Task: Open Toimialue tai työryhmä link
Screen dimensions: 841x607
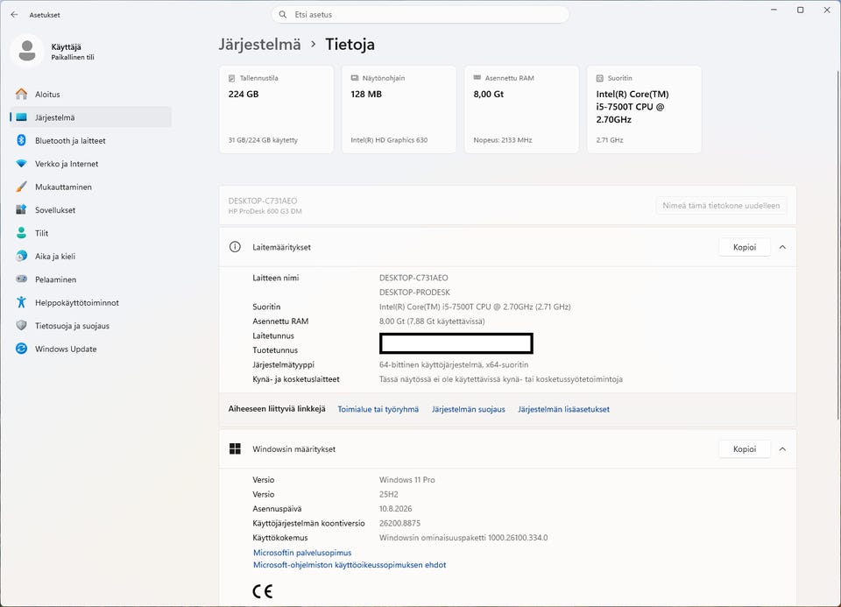Action: point(378,409)
